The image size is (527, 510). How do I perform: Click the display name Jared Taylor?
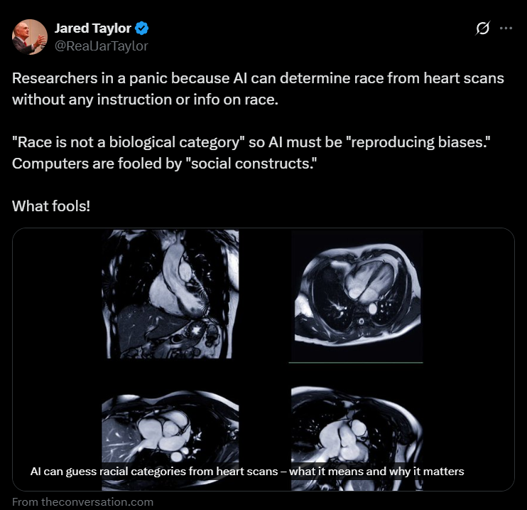94,29
